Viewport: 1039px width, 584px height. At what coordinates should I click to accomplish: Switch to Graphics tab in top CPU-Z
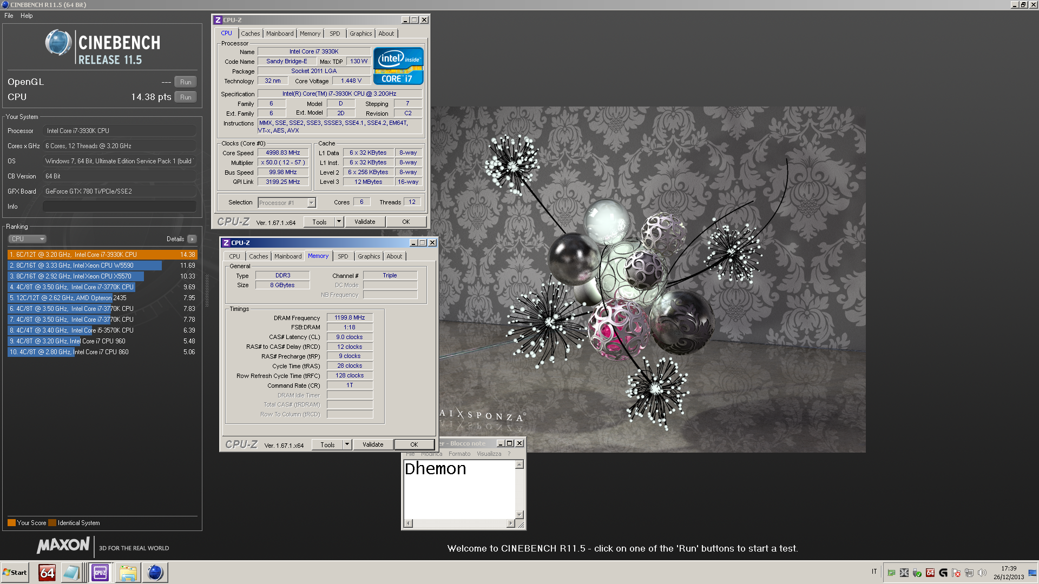[360, 34]
